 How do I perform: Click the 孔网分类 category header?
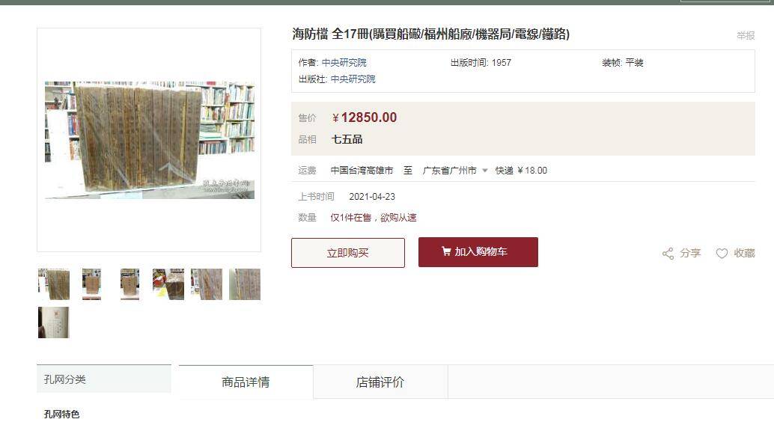click(103, 379)
